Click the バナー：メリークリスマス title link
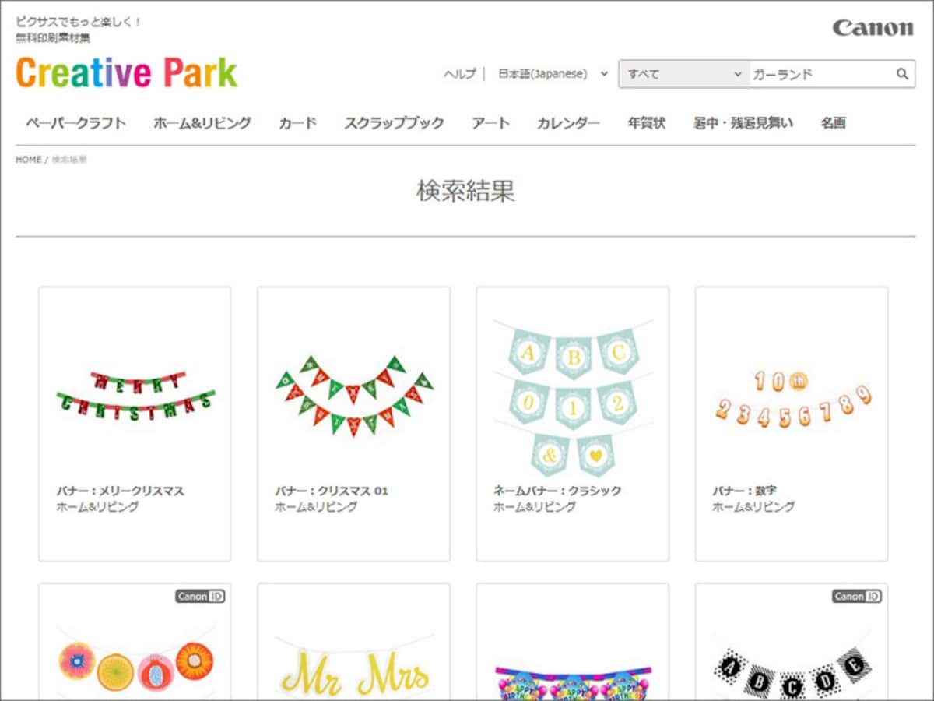 (x=121, y=491)
